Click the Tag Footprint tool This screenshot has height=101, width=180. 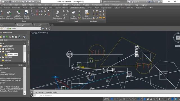(x=74, y=15)
